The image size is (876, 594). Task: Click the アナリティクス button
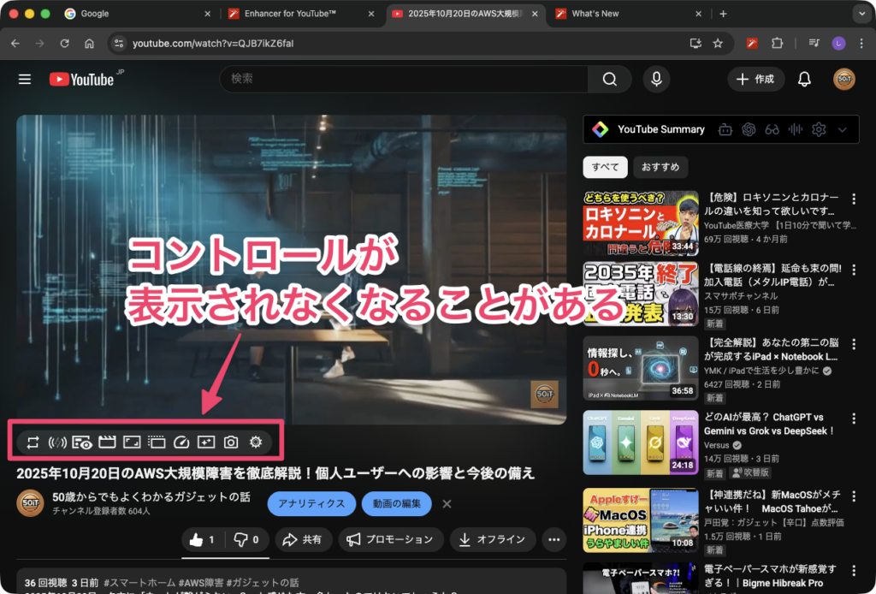[x=311, y=503]
